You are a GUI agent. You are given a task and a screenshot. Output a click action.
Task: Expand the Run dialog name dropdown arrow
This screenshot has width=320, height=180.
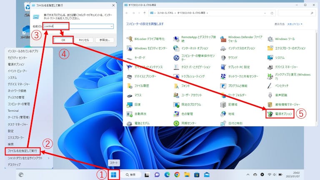pos(111,26)
